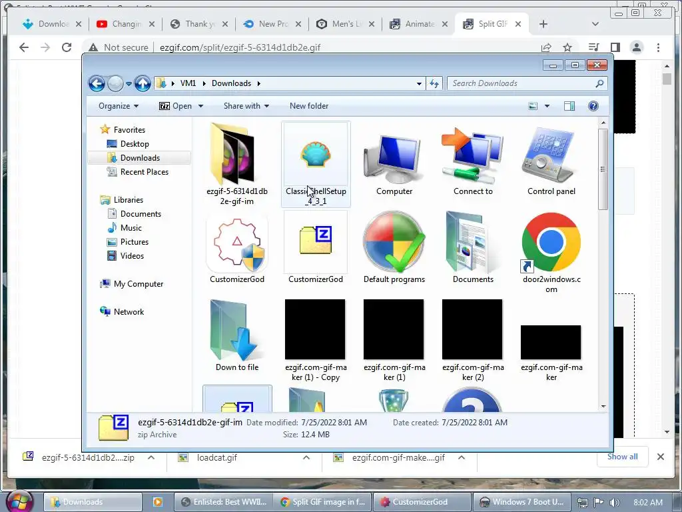Click Open with 7-Zip toolbar button

click(176, 106)
